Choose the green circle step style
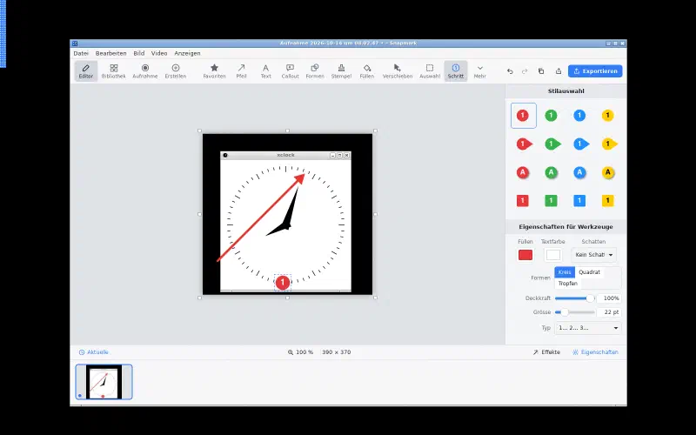Image resolution: width=696 pixels, height=435 pixels. [551, 116]
